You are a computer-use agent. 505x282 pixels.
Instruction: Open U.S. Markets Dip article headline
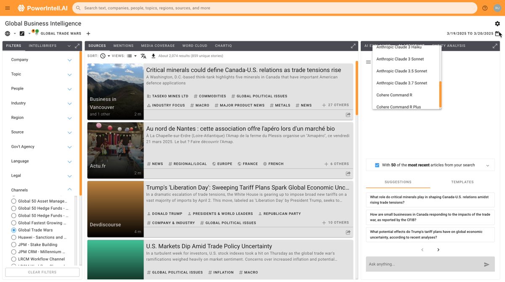(x=209, y=246)
